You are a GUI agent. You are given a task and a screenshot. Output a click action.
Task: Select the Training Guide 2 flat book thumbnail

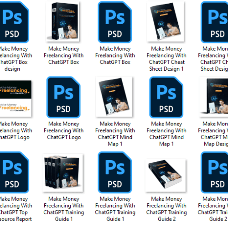(x=166, y=176)
